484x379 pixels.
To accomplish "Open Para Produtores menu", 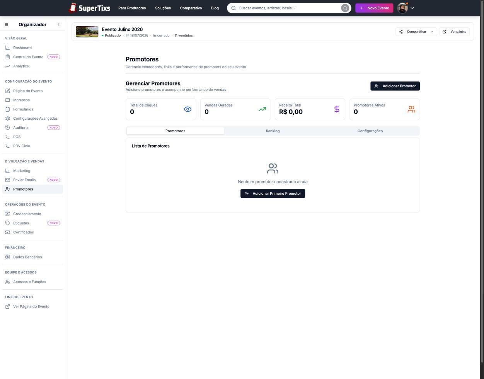I will (x=132, y=8).
